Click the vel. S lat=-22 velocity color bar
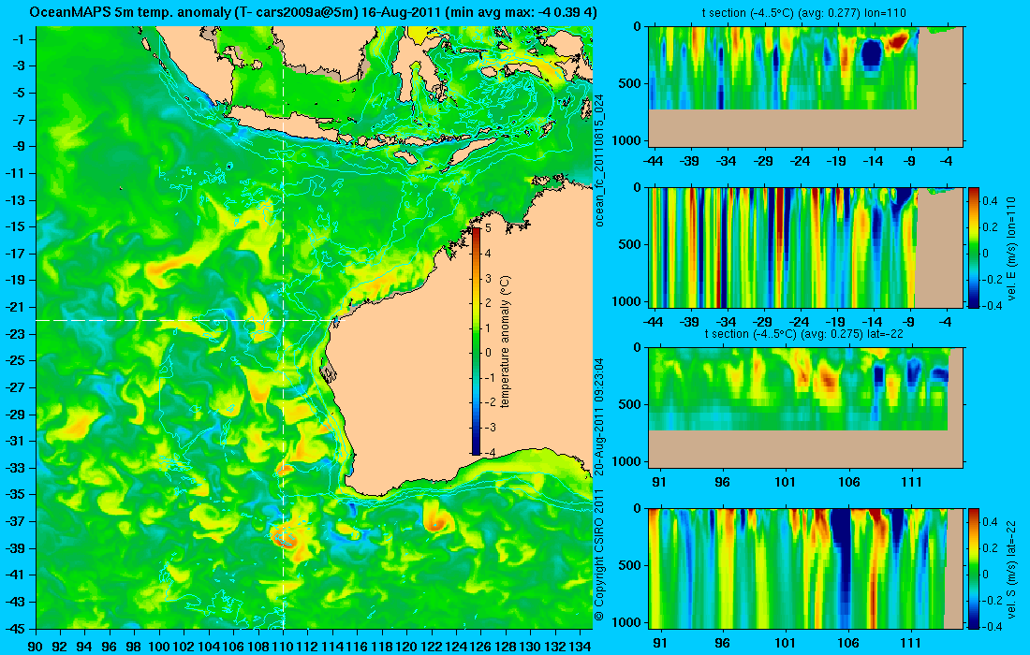Image resolution: width=1030 pixels, height=655 pixels. click(x=974, y=568)
